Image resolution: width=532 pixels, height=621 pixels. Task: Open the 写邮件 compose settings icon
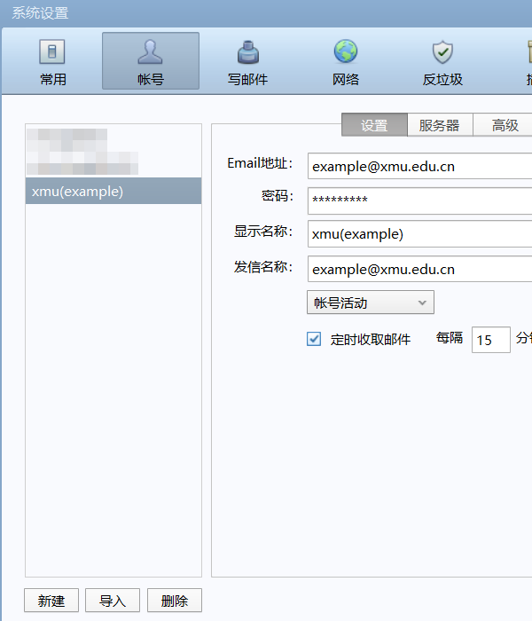coord(247,61)
